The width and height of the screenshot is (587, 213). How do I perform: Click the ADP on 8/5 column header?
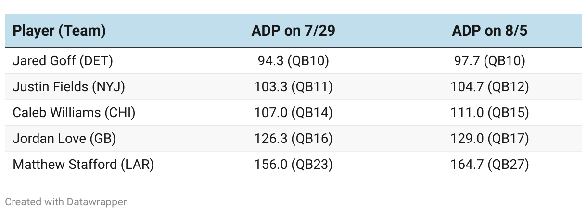coord(489,31)
